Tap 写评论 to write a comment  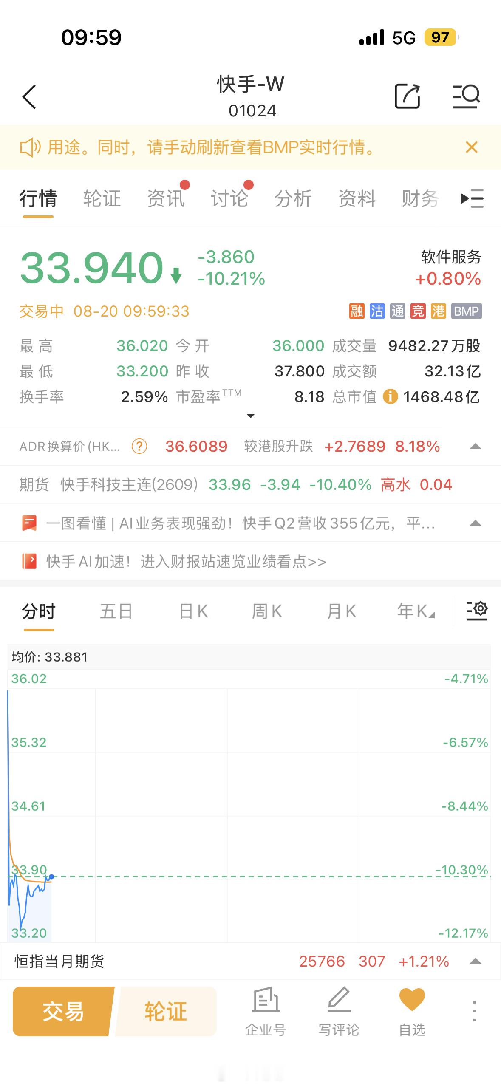[339, 1012]
